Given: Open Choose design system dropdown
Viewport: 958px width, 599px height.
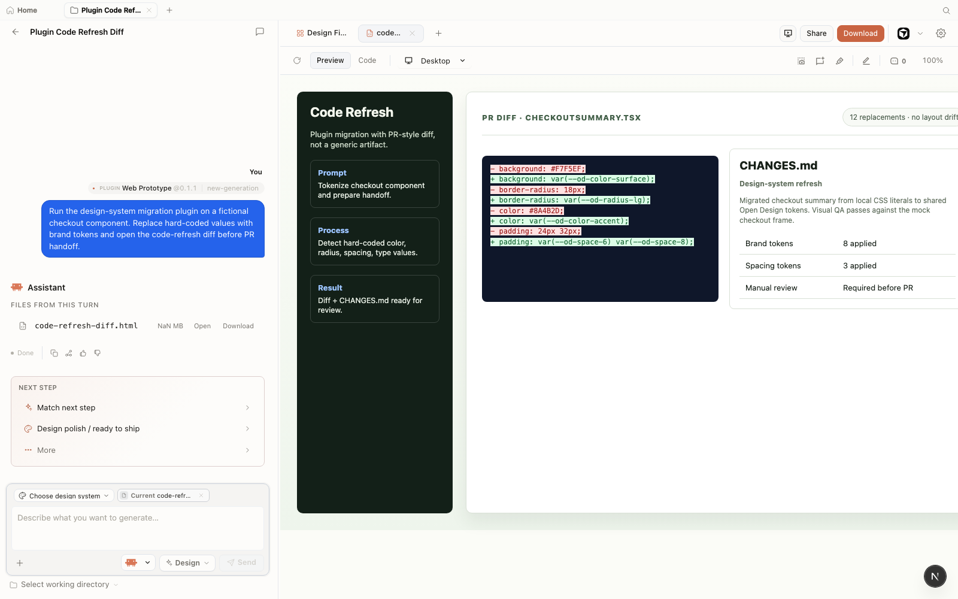Looking at the screenshot, I should point(63,495).
